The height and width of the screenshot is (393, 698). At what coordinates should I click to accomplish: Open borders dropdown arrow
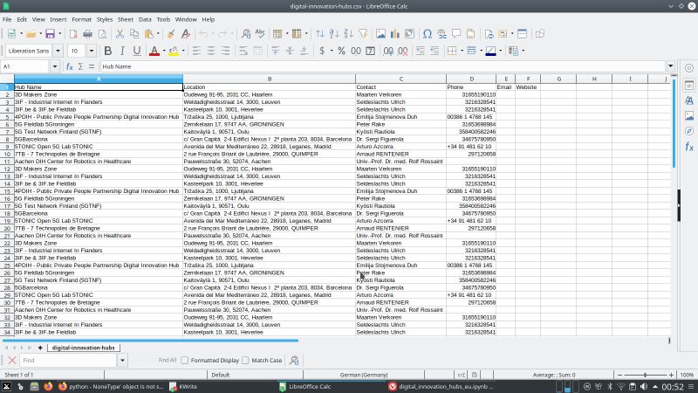pos(462,51)
